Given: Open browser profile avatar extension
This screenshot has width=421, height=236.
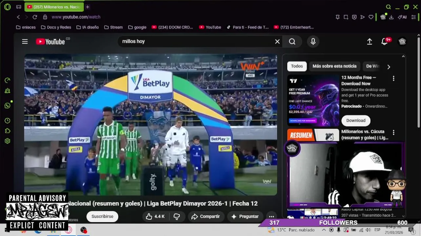Looking at the screenshot, I should 383,17.
